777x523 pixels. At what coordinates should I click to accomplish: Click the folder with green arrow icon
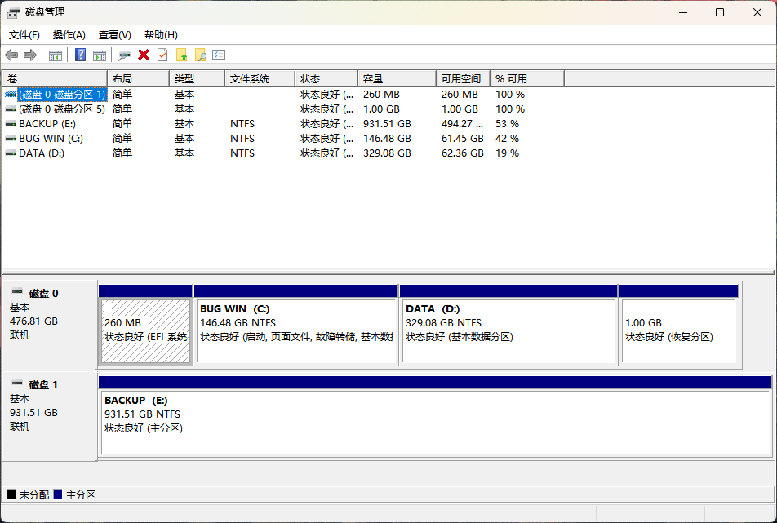[x=181, y=55]
